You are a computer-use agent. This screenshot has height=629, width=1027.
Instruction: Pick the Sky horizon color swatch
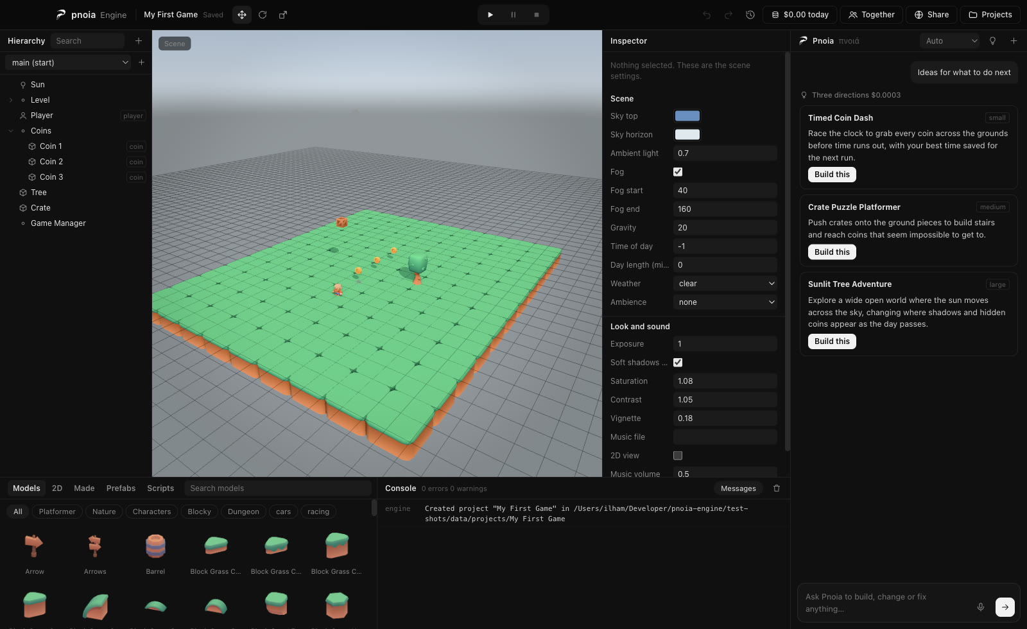tap(687, 135)
